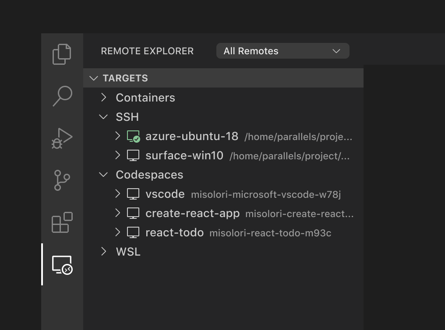Image resolution: width=445 pixels, height=330 pixels.
Task: Open the All Remotes dropdown
Action: 283,51
